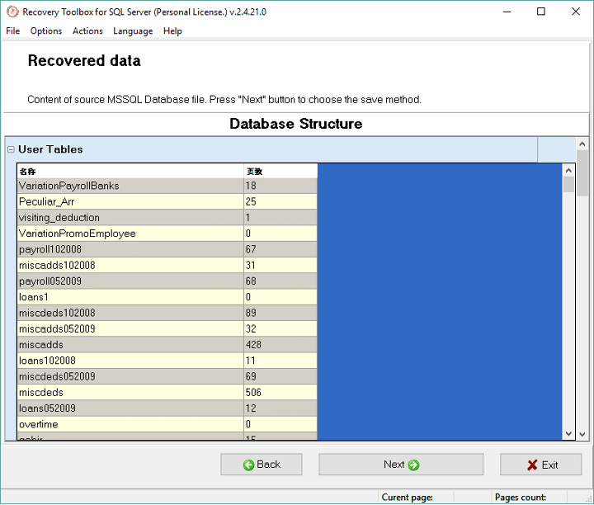Click the Curent page status bar label
This screenshot has height=505, width=594.
coord(407,497)
